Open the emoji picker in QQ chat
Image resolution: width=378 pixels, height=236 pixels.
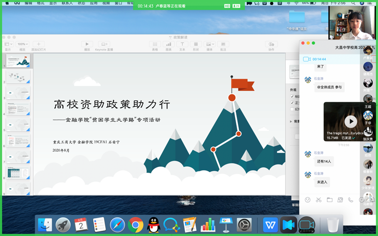tap(308, 200)
